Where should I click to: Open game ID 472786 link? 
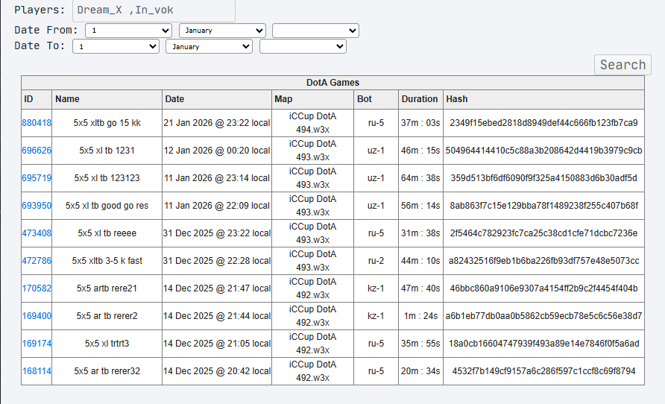click(x=37, y=261)
